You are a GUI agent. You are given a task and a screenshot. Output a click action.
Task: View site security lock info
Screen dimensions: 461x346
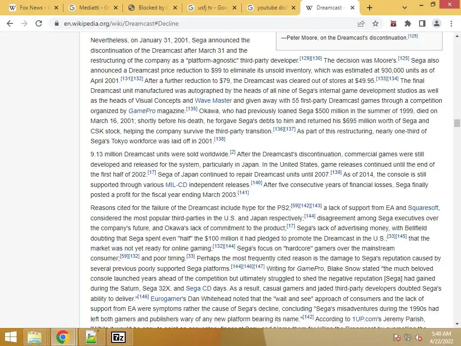pyautogui.click(x=56, y=23)
